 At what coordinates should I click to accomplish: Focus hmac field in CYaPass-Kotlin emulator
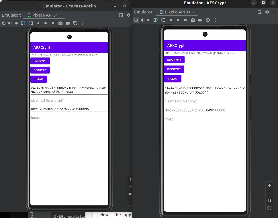tap(69, 118)
